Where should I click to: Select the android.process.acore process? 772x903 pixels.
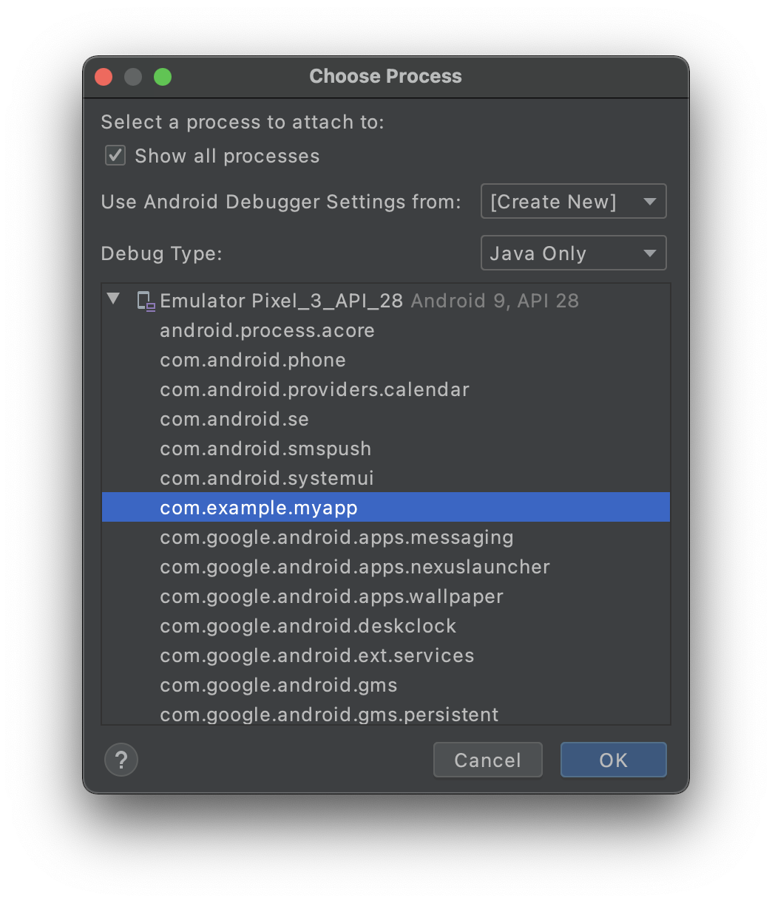tap(386, 330)
